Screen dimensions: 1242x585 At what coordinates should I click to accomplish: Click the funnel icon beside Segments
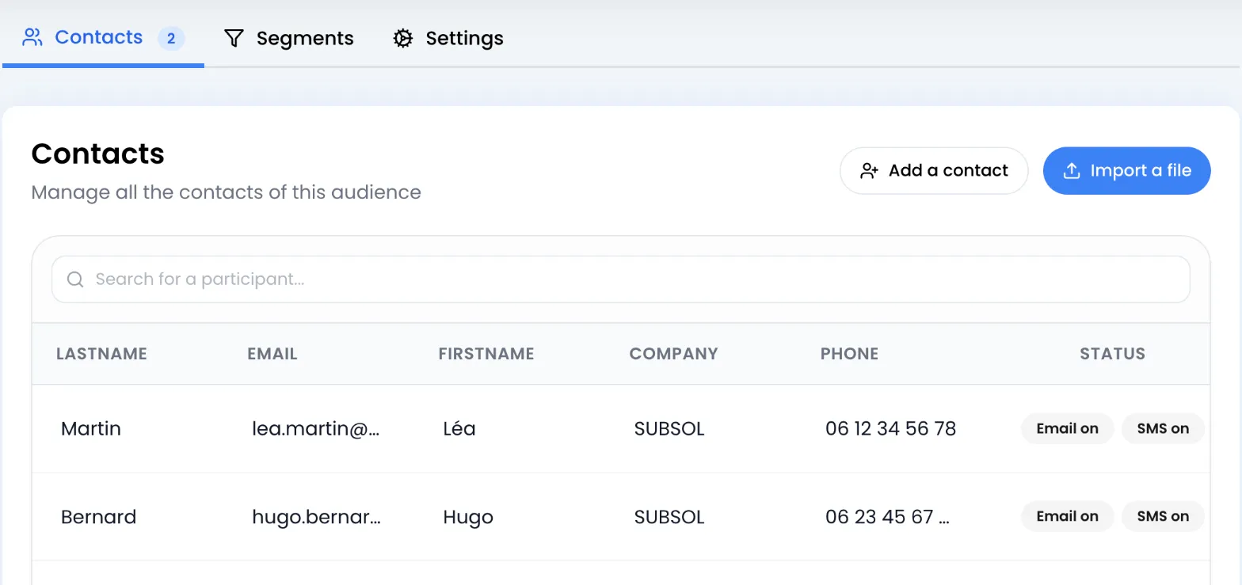234,38
